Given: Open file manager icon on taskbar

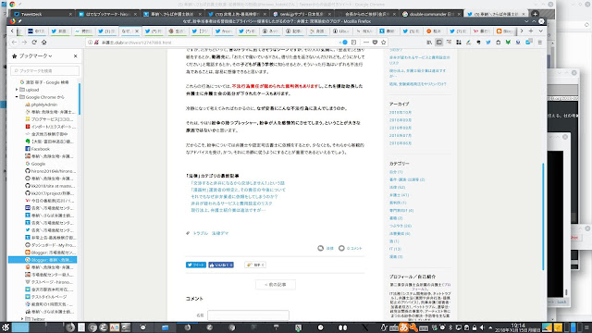Looking at the screenshot, I should tap(165, 327).
